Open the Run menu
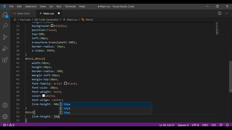The height and width of the screenshot is (130, 232). pyautogui.click(x=59, y=6)
